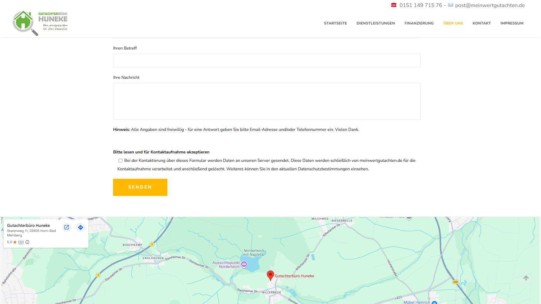The image size is (541, 304).
Task: Click the Starenweg 11 address text
Action: pos(31,233)
